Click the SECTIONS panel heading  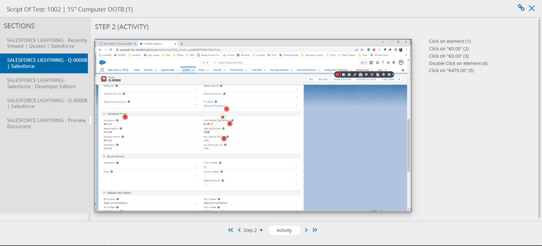[19, 26]
